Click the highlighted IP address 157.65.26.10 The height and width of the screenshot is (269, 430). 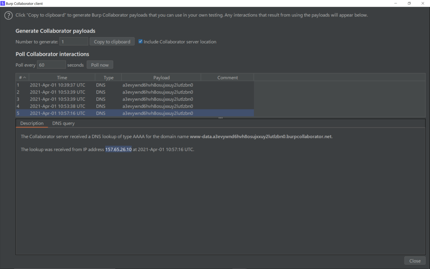click(118, 149)
